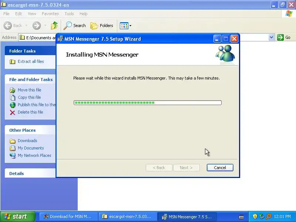Open the Edit menu
296x222 pixels.
point(18,14)
